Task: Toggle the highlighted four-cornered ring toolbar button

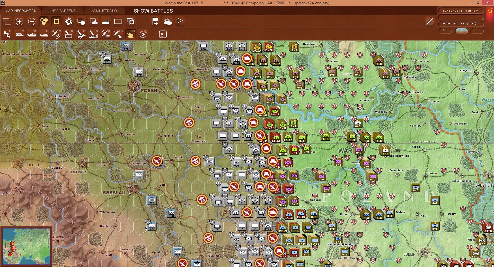Action: click(56, 22)
